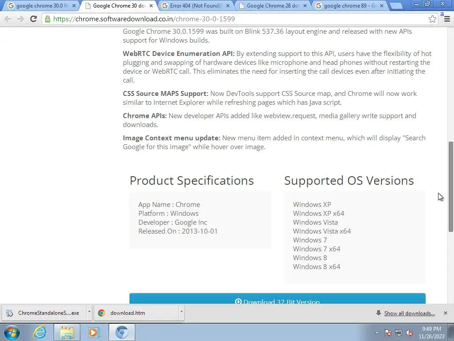Open Windows Media Player from the taskbar
The image size is (454, 341).
(94, 332)
